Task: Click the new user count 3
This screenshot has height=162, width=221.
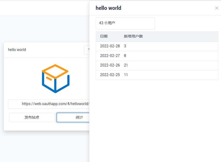Action: pos(125,46)
